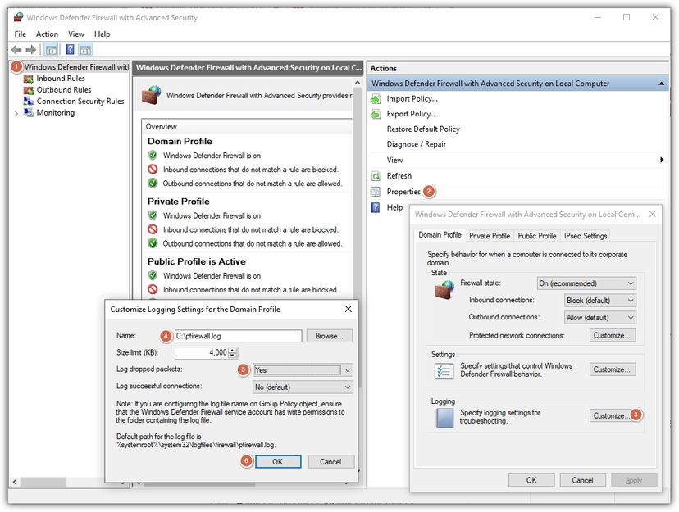Click the Help icon in Actions pane

[x=376, y=207]
